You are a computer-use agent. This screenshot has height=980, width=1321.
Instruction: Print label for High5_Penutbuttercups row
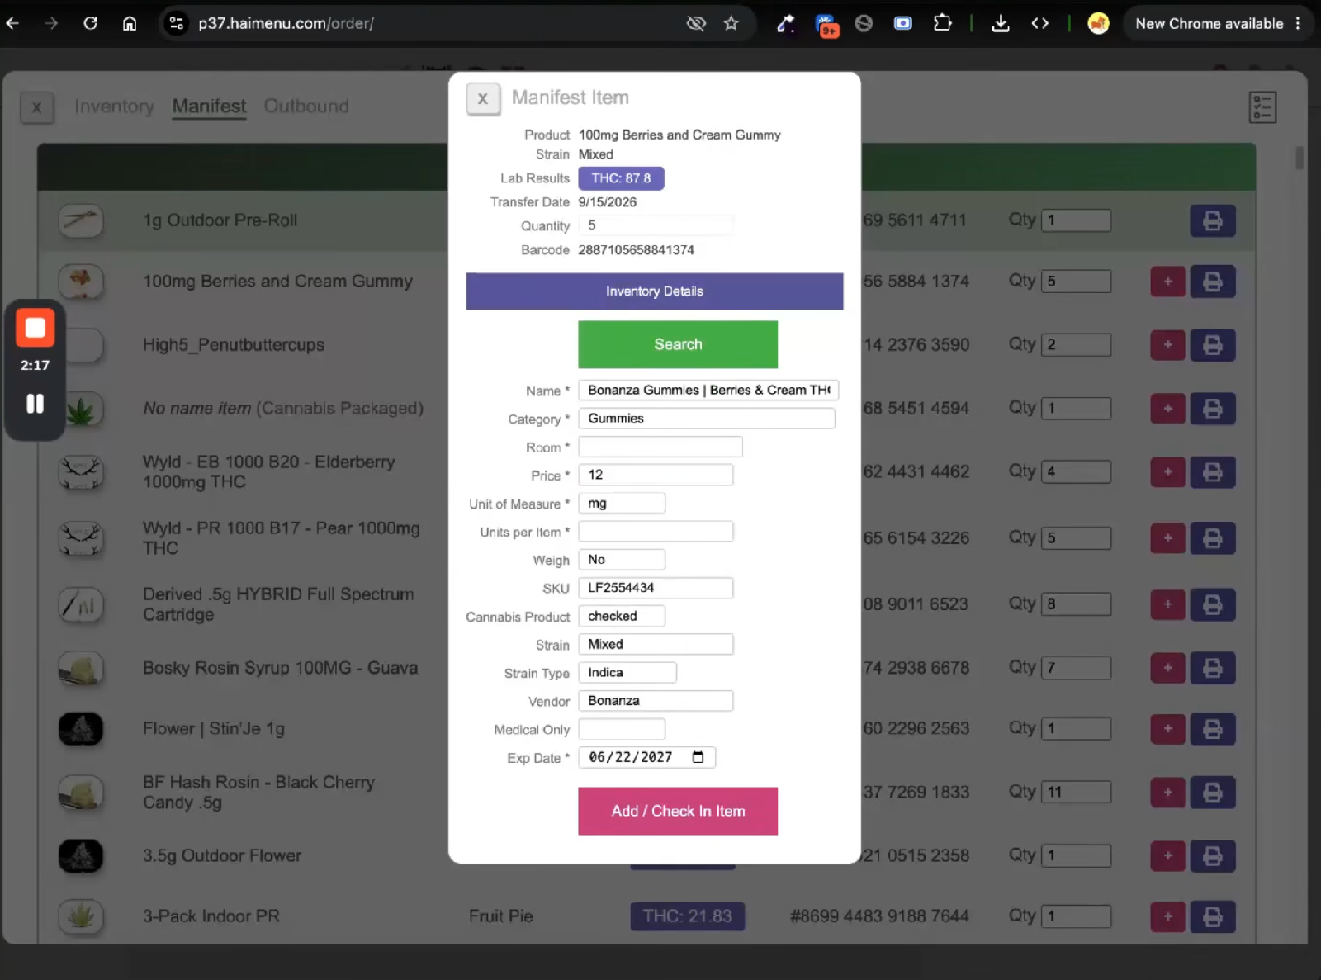[x=1212, y=345]
